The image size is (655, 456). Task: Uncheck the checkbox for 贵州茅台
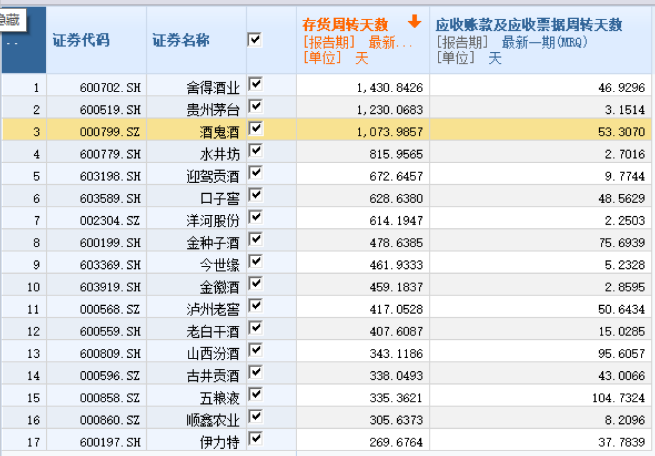[x=255, y=106]
